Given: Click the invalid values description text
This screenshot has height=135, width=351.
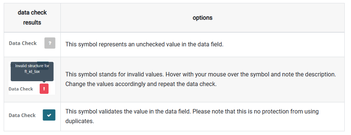Looking at the screenshot, I should (201, 79).
